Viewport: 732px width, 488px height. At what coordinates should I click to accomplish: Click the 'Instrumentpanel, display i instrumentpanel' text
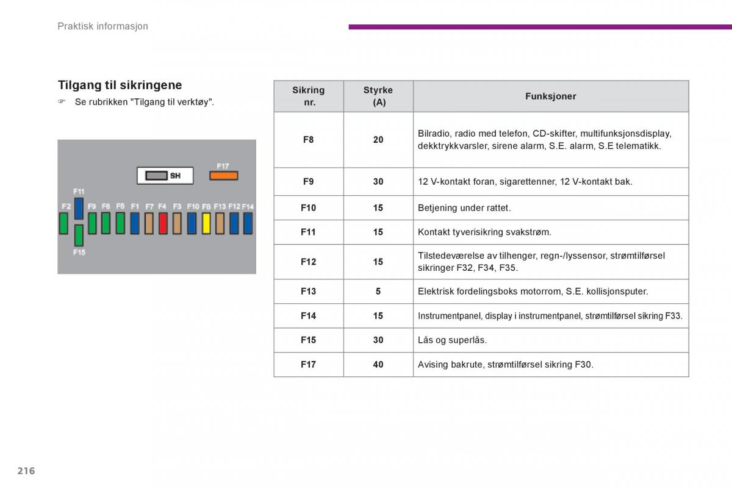click(x=550, y=316)
